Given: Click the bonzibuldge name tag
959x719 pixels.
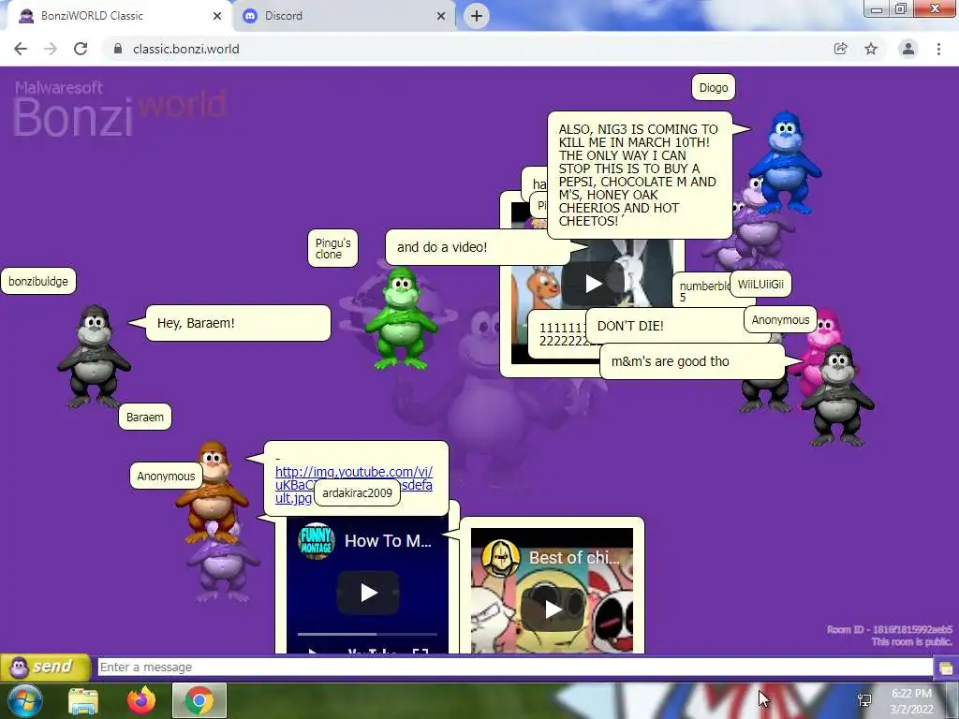Looking at the screenshot, I should (x=37, y=281).
